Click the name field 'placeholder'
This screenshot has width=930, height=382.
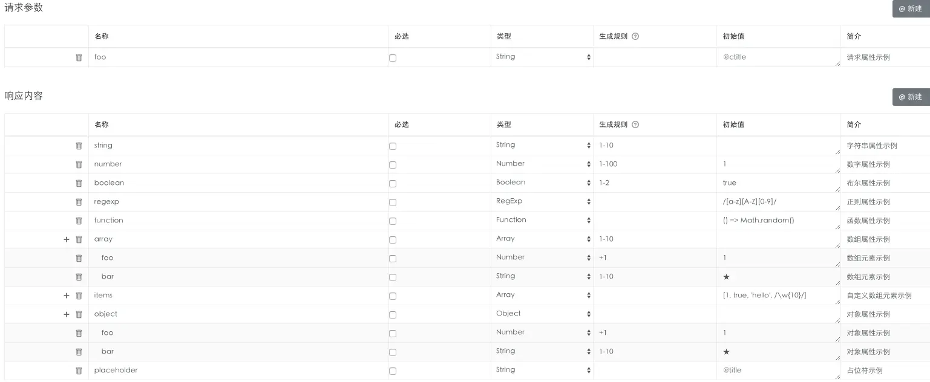coord(238,371)
